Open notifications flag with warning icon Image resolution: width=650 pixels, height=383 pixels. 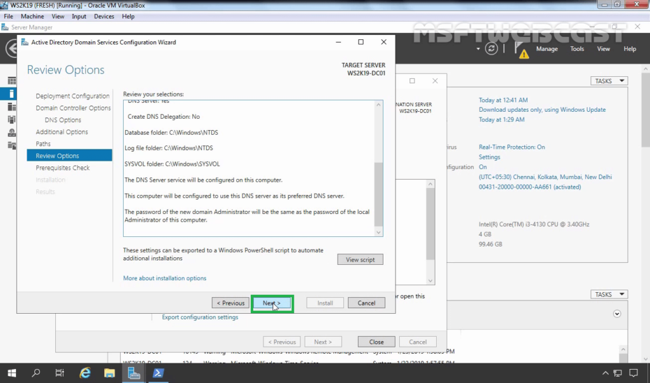(522, 50)
